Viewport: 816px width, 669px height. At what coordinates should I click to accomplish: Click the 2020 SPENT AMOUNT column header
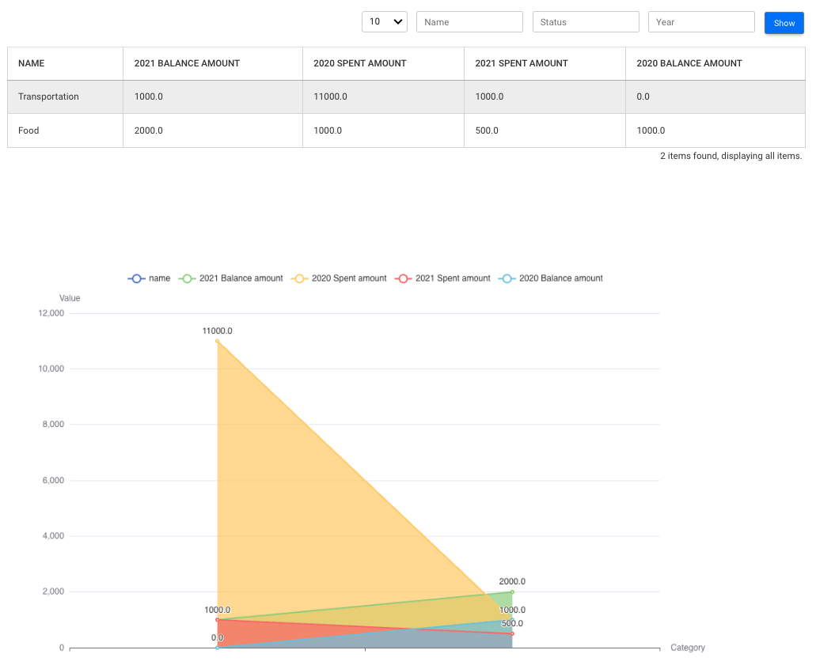click(x=360, y=63)
